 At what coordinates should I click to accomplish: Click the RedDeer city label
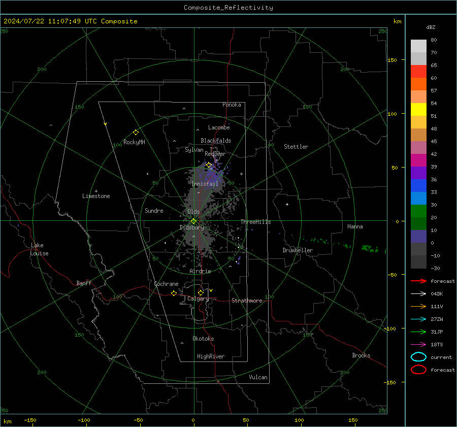coord(215,154)
